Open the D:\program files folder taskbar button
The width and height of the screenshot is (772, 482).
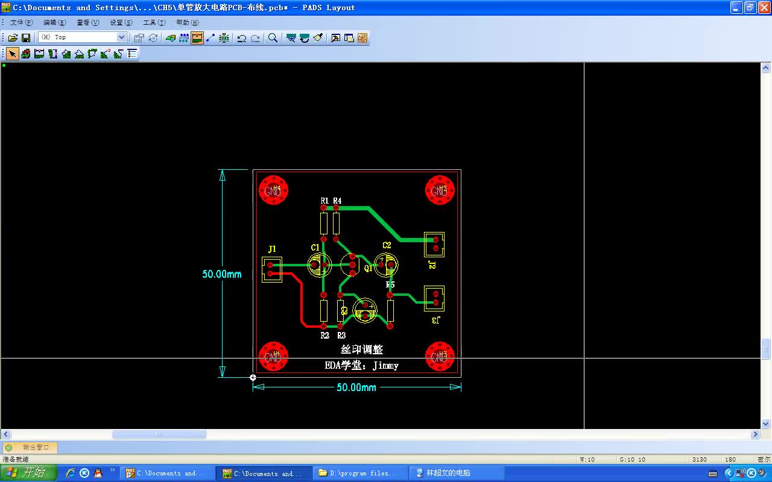pyautogui.click(x=361, y=474)
